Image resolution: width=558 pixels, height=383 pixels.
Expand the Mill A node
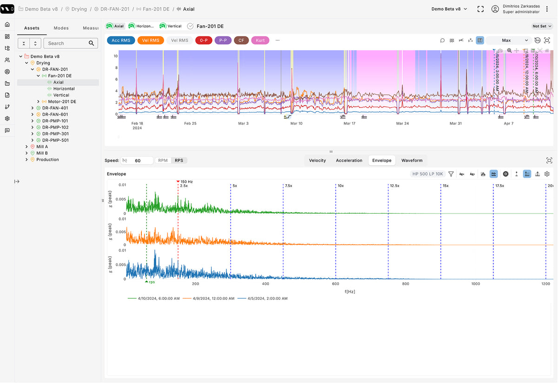27,147
